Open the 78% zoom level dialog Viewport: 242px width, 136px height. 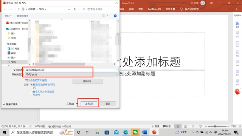point(234,127)
